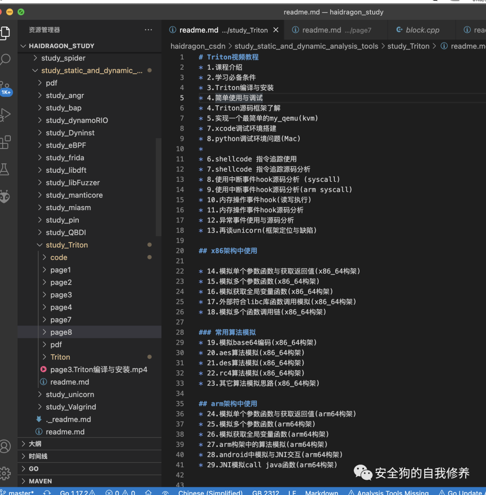Click line '29.JNI模拟call java函数(arm64构架)'
The image size is (486, 495).
pyautogui.click(x=272, y=465)
